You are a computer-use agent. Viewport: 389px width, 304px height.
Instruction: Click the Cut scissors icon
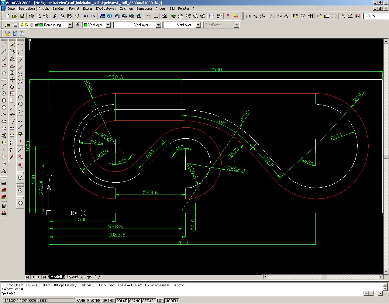(55, 16)
